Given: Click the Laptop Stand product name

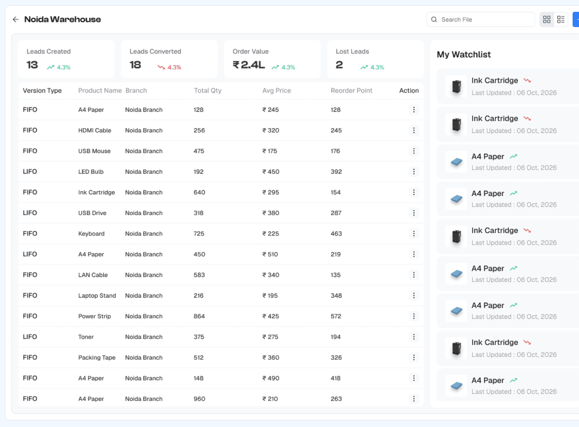Looking at the screenshot, I should point(97,296).
